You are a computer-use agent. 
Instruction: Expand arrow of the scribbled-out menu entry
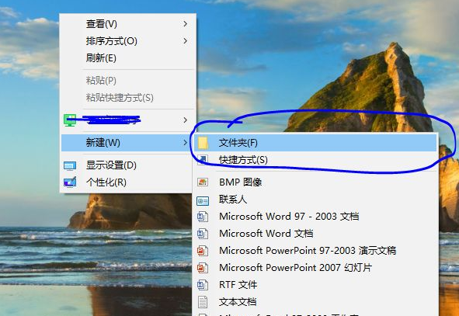tap(186, 120)
